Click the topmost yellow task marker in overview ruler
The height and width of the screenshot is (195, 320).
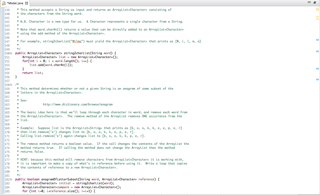click(x=317, y=10)
